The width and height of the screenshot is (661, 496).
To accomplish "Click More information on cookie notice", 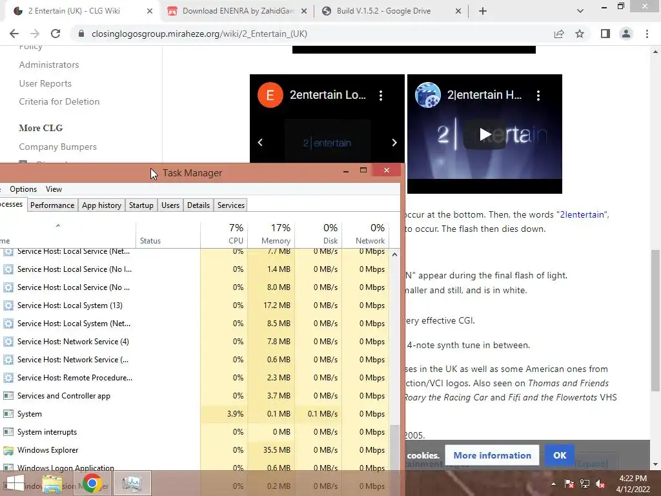I will (492, 455).
